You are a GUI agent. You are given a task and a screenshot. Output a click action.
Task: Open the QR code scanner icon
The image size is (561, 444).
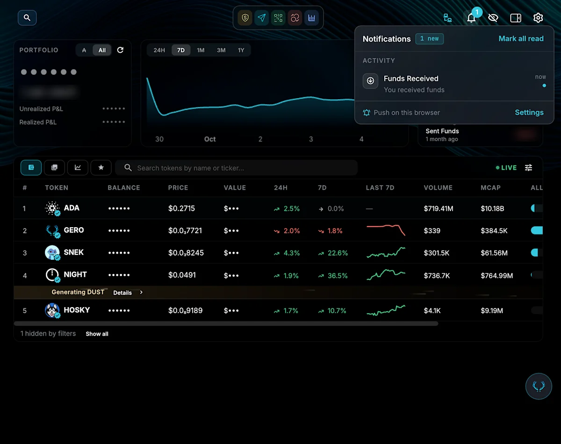click(x=279, y=18)
